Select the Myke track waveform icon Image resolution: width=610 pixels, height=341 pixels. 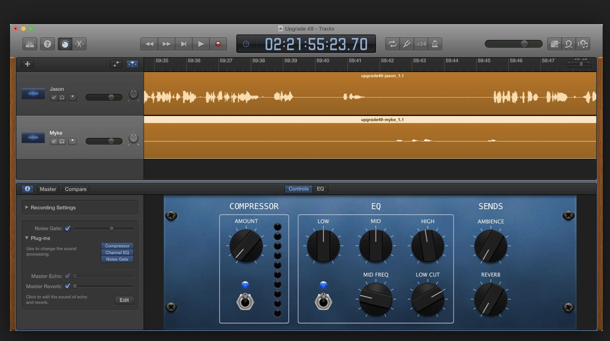click(33, 137)
